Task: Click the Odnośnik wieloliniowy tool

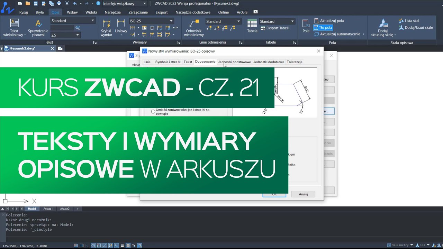Action: click(x=194, y=28)
